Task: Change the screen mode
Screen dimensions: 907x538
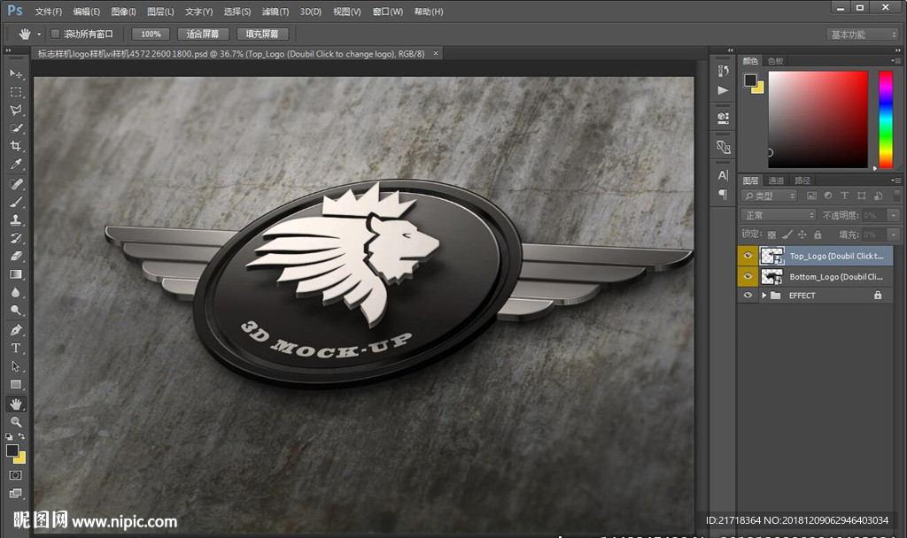Action: coord(16,494)
